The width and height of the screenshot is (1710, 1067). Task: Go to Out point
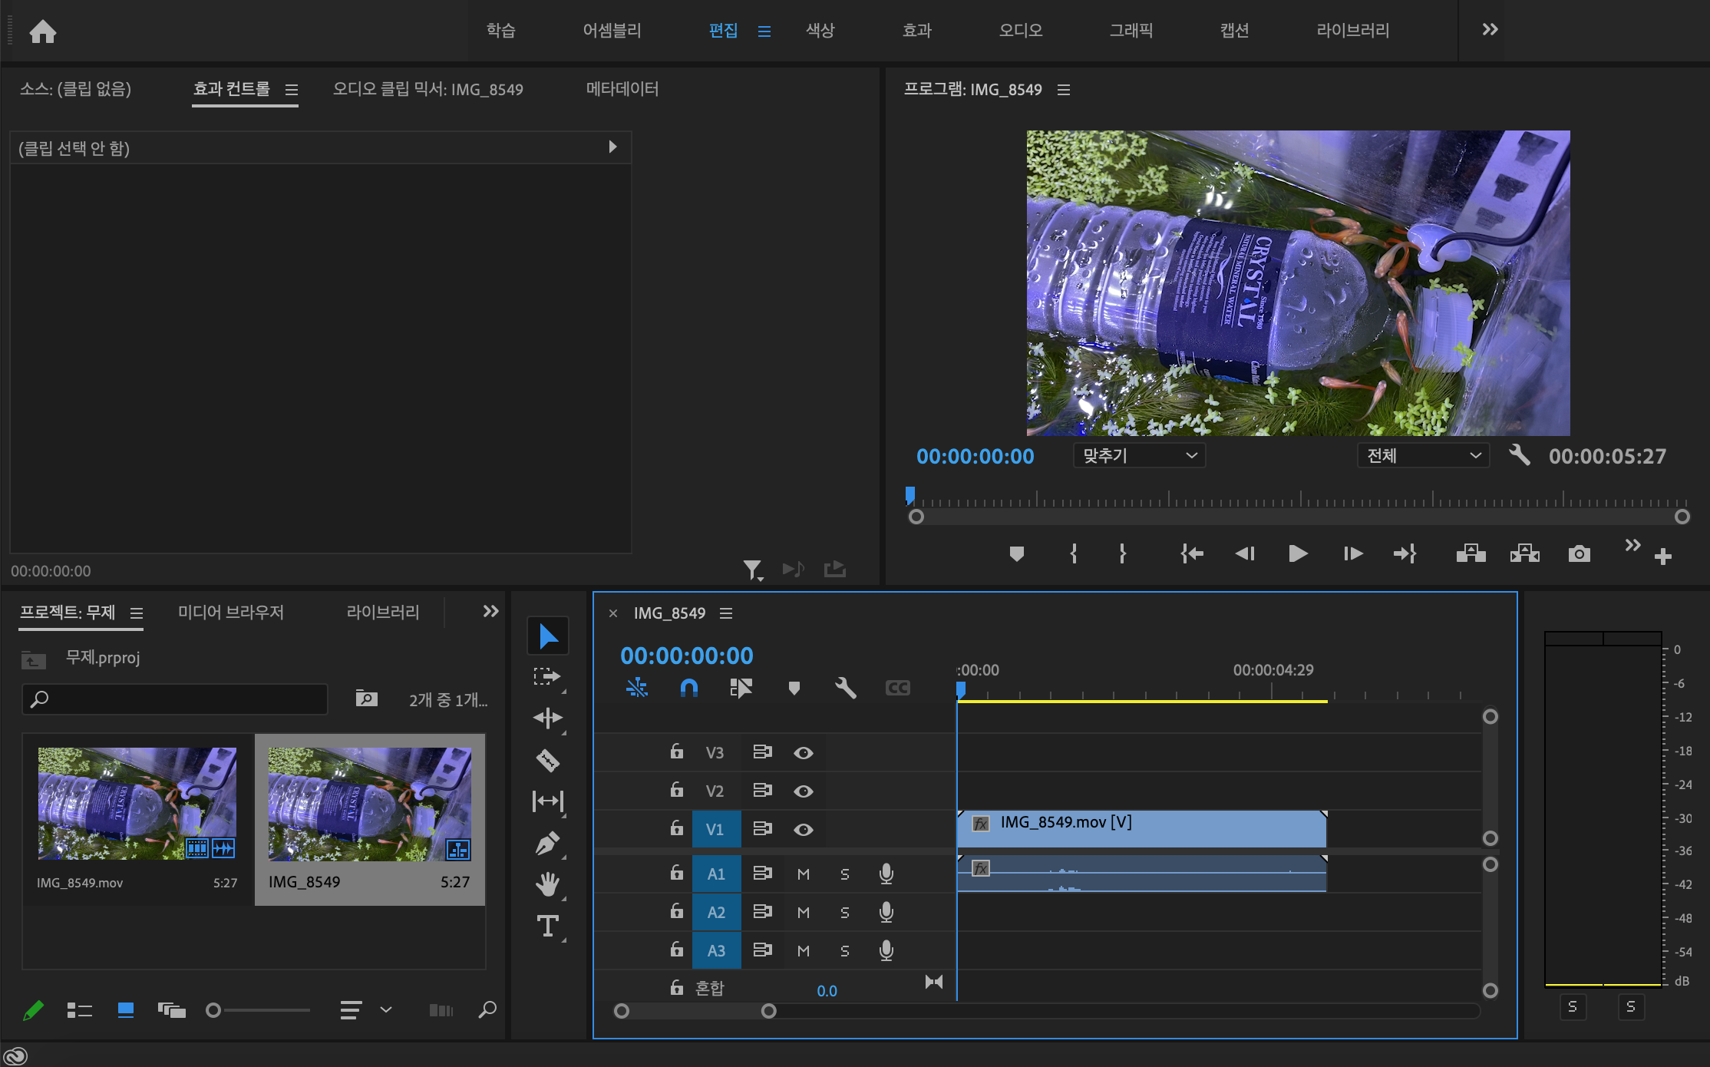[1405, 553]
